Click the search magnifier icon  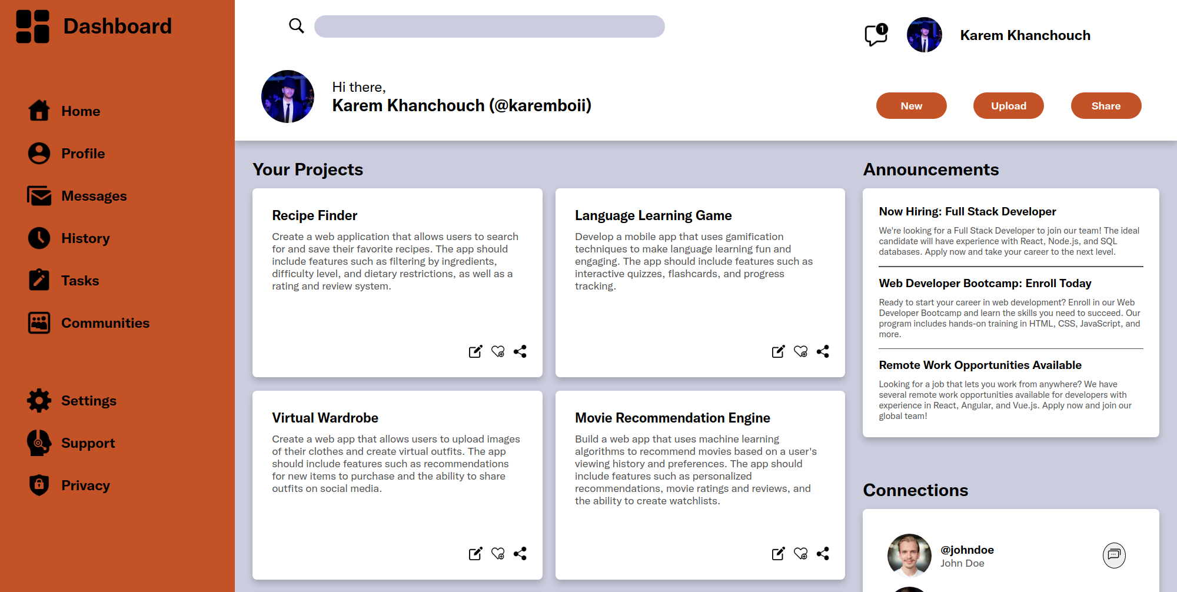pos(297,26)
